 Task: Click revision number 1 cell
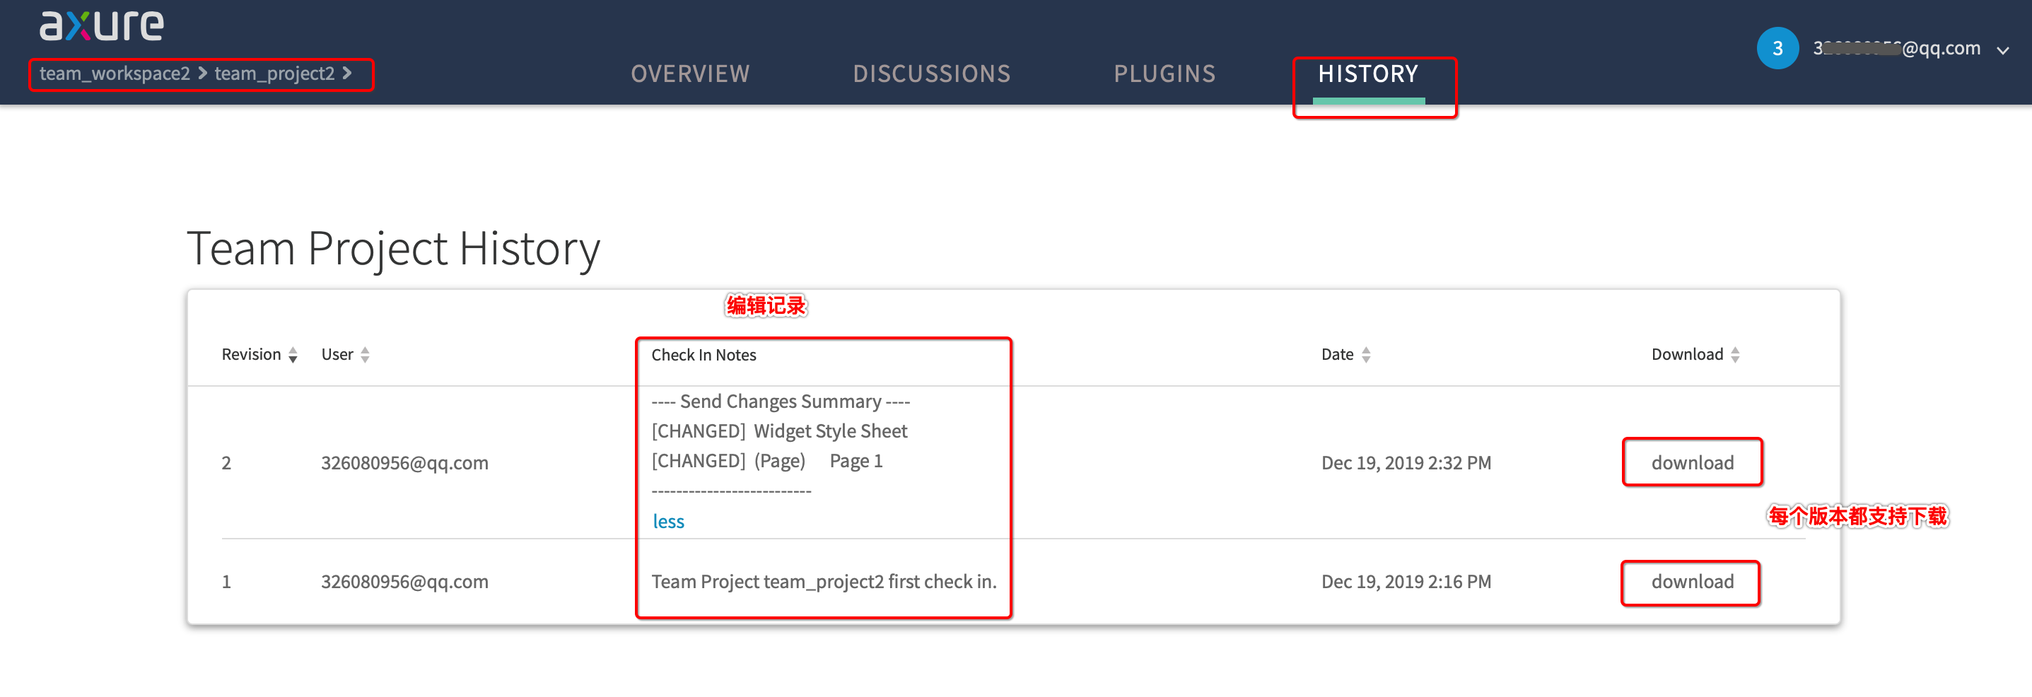[226, 582]
